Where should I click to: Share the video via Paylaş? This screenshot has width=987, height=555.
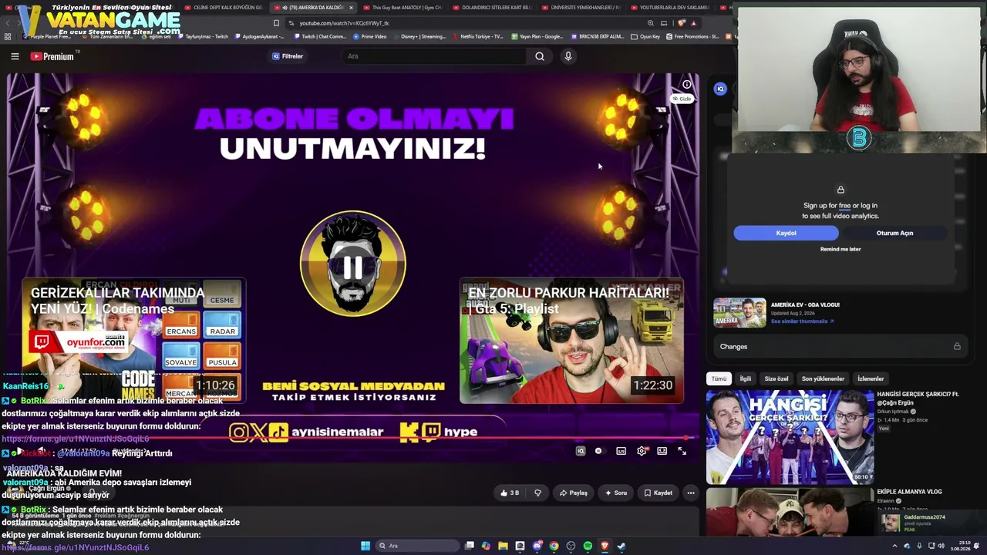[573, 493]
